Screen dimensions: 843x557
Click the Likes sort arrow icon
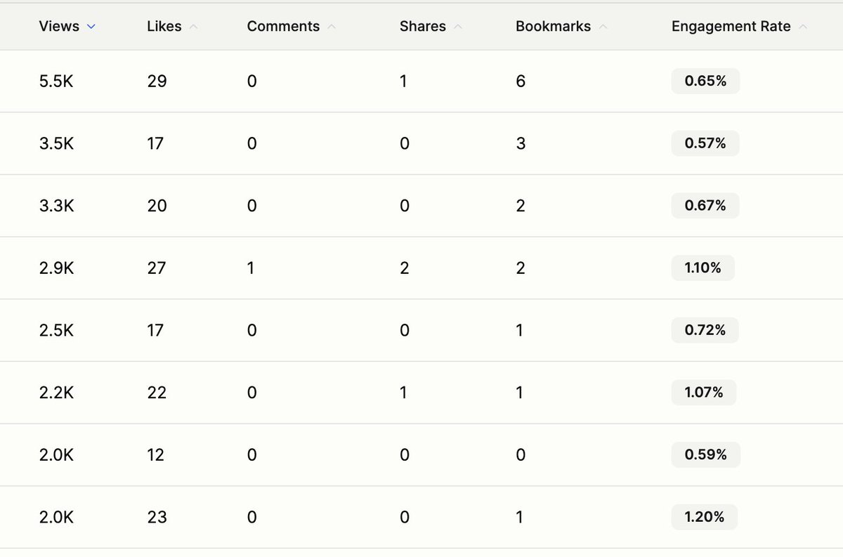194,27
